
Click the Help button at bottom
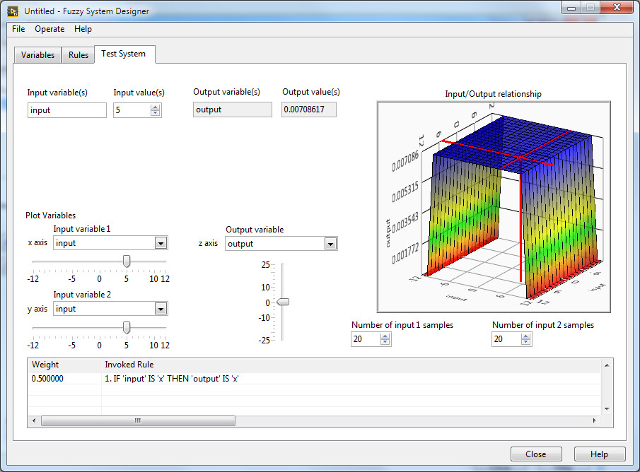point(599,454)
